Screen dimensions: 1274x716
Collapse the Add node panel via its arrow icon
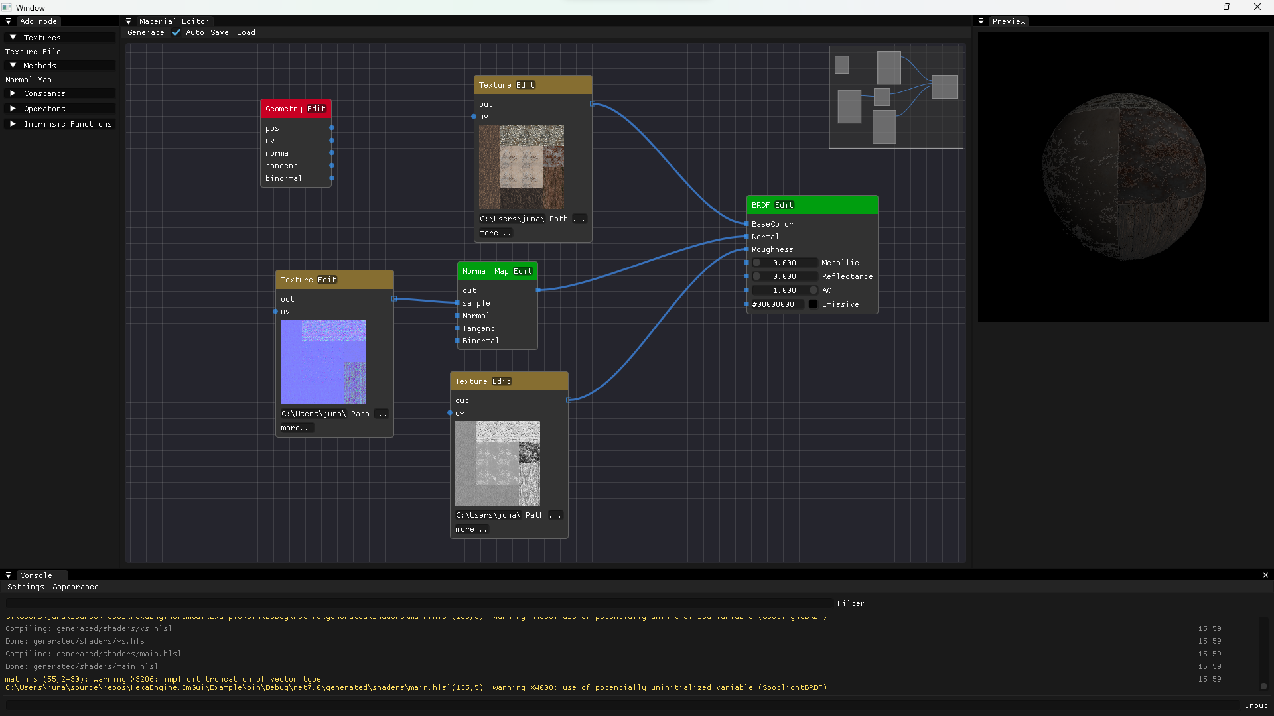pyautogui.click(x=9, y=21)
